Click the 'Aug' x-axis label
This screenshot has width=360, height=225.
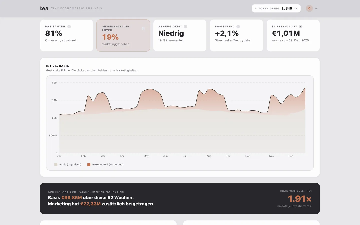click(x=209, y=156)
